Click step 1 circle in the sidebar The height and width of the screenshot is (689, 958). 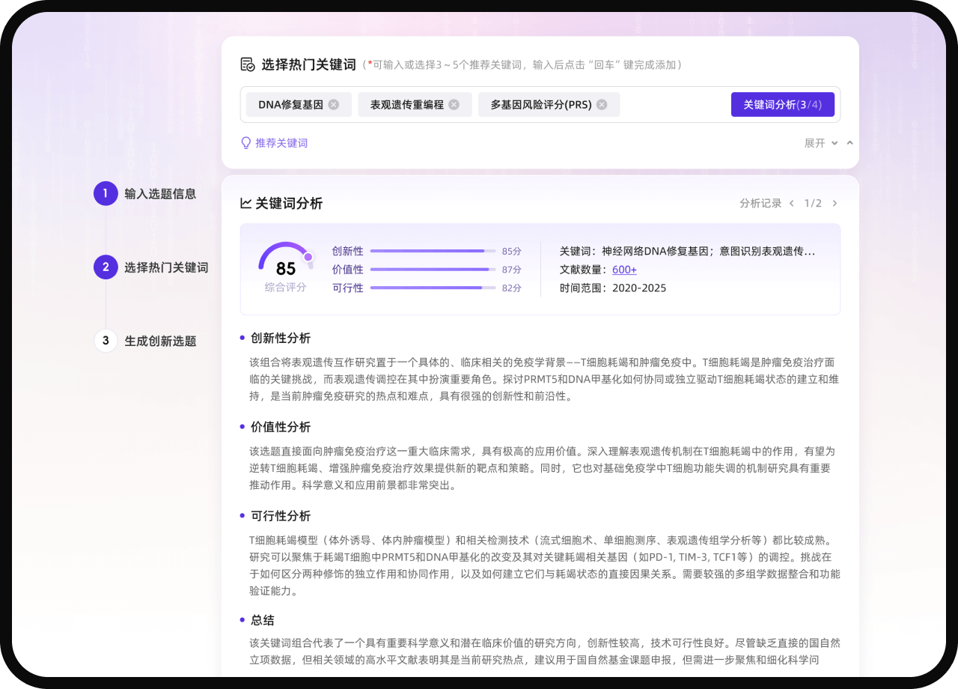(x=106, y=193)
